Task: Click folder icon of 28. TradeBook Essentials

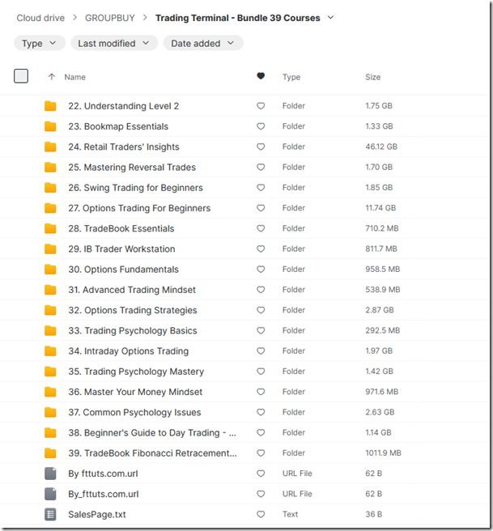Action: point(50,228)
